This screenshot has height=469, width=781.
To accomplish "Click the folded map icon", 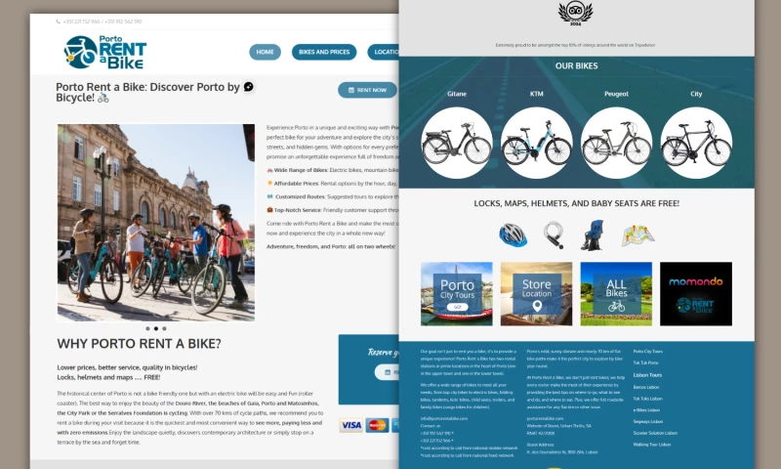I will (638, 235).
